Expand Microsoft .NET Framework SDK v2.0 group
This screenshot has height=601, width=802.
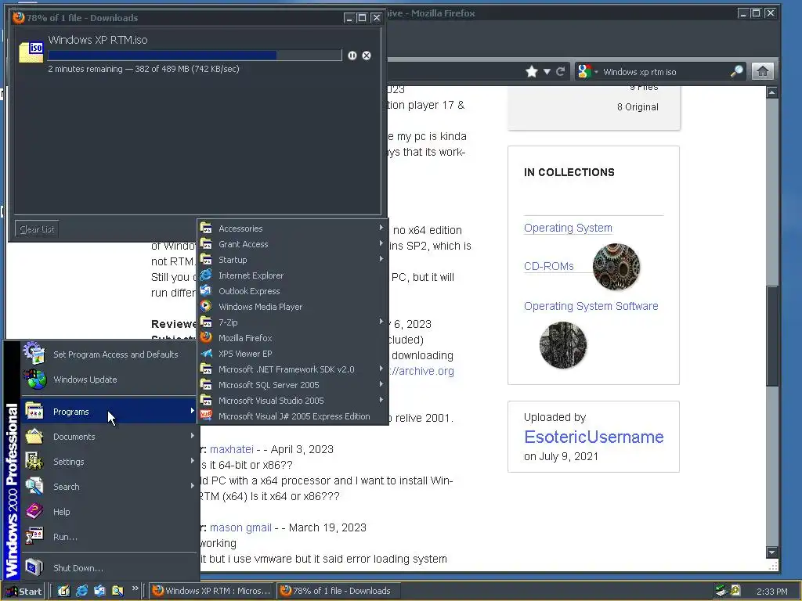pos(293,369)
